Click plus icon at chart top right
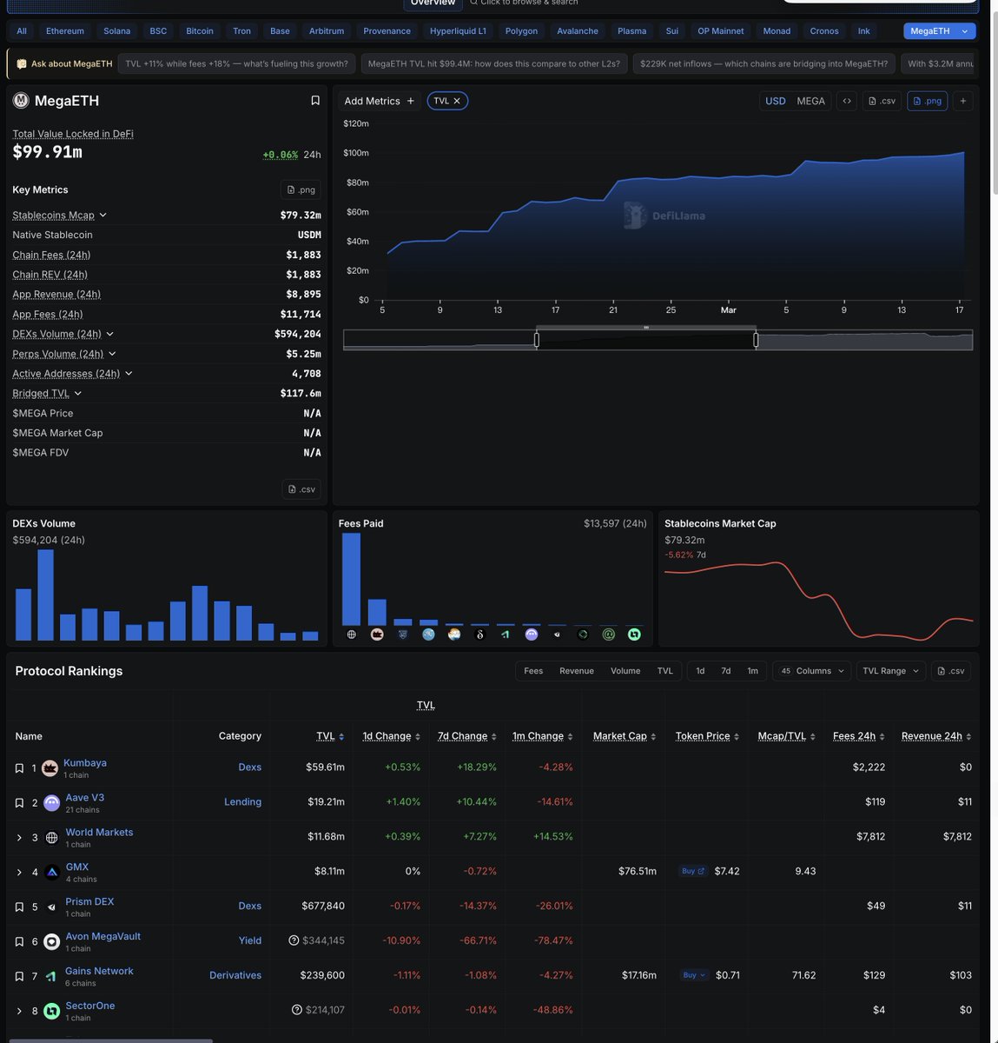This screenshot has width=998, height=1043. (x=963, y=101)
